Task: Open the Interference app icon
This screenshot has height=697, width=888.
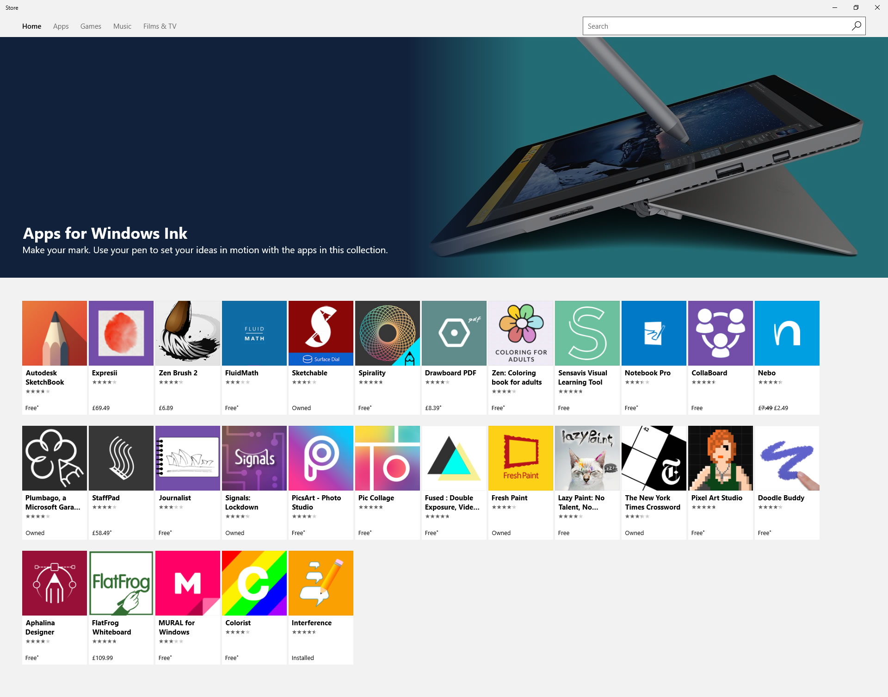Action: [x=321, y=583]
